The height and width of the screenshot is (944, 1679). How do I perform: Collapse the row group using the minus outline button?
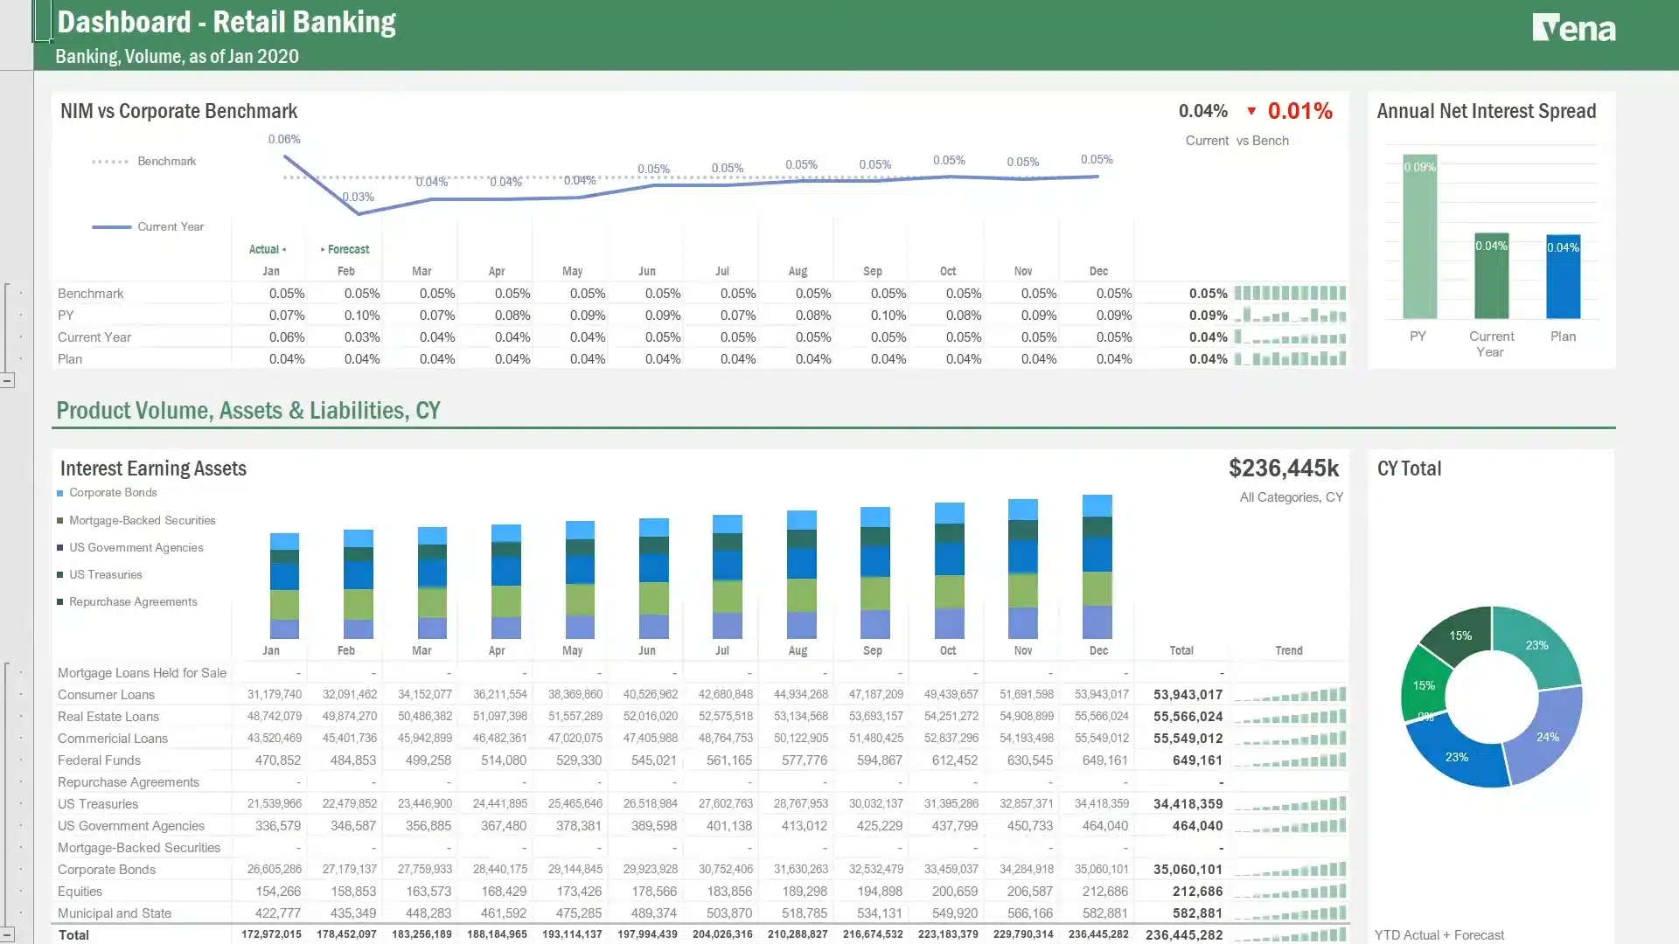9,380
